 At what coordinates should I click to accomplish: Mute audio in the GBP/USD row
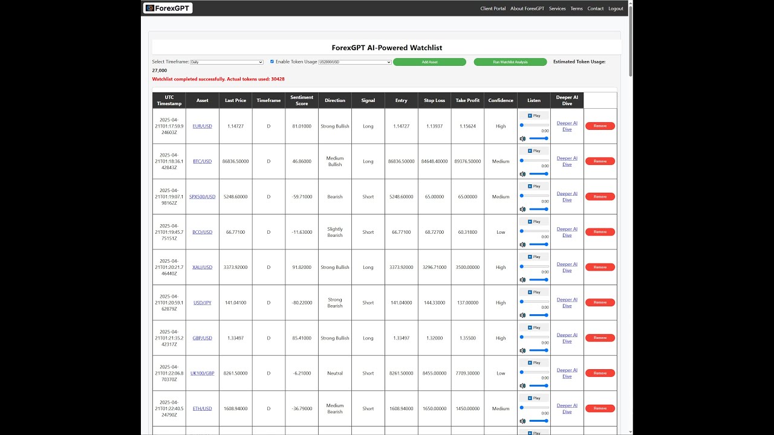point(522,350)
